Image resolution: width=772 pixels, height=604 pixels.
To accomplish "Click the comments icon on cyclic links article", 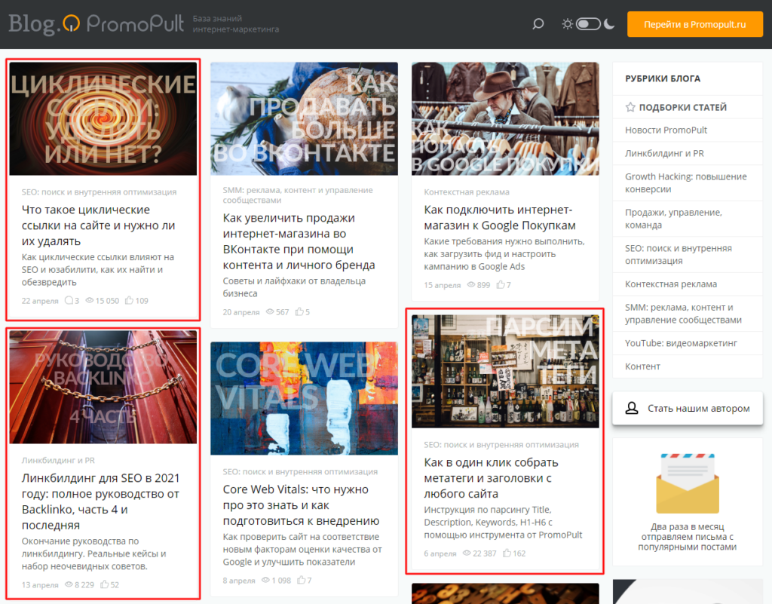I will point(69,301).
